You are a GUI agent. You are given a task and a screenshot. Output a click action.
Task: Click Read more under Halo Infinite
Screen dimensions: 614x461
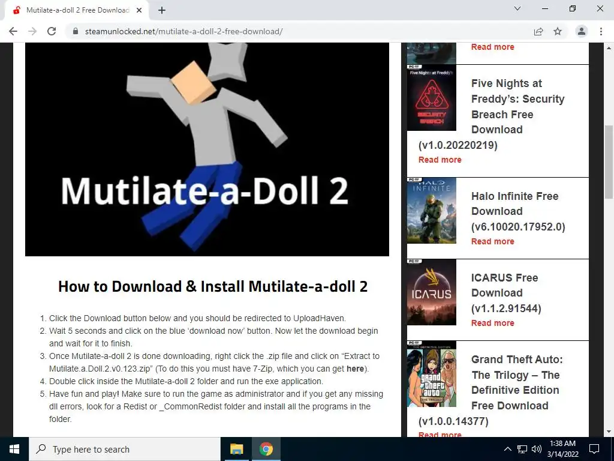point(493,241)
